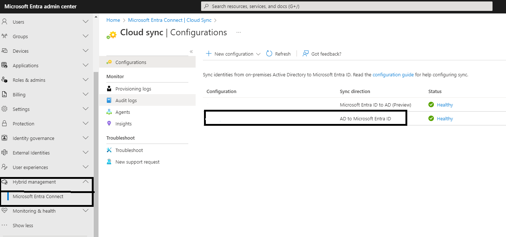The width and height of the screenshot is (506, 237).
Task: Expand the Devices section chevron
Action: (86, 51)
